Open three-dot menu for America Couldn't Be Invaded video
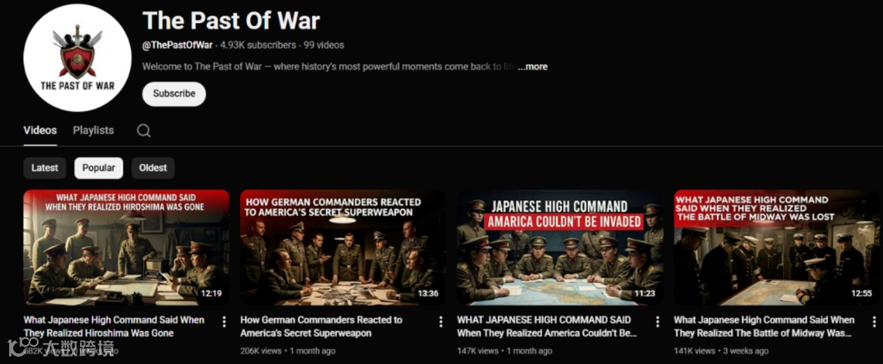This screenshot has width=883, height=364. [657, 322]
